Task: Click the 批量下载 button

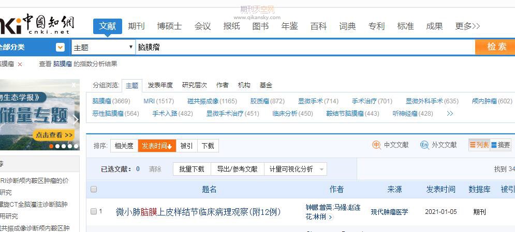Action: pos(192,169)
